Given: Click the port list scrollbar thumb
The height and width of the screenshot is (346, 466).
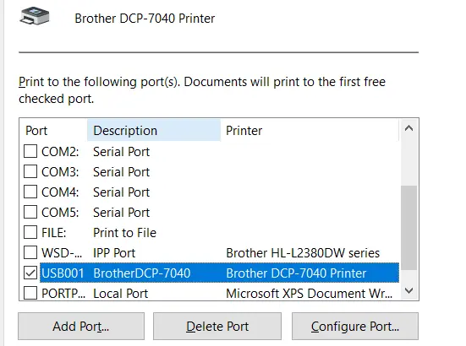Looking at the screenshot, I should click(409, 228).
